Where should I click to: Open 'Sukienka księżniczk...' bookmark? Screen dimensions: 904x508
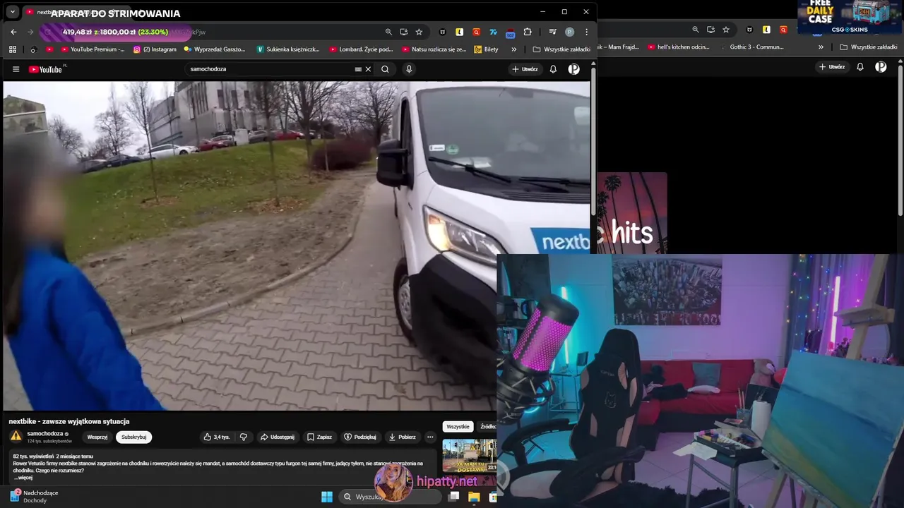tap(288, 49)
